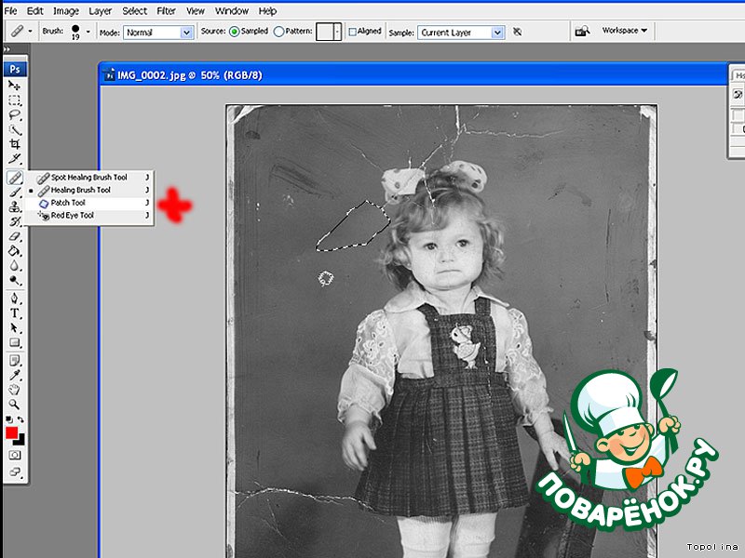745x558 pixels.
Task: Enable the Aligned checkbox
Action: pyautogui.click(x=353, y=32)
